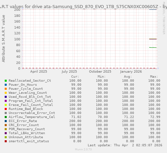Click the January 2026 axis label
Screen dimensions: 167x153
click(131, 72)
